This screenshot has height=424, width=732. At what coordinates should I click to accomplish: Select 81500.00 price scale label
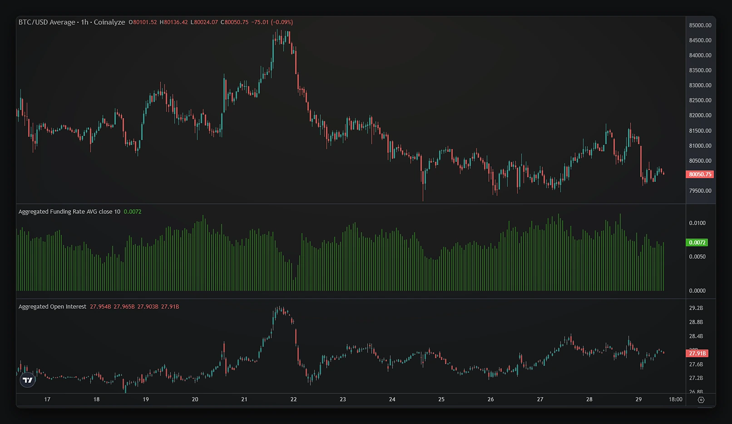(x=700, y=131)
